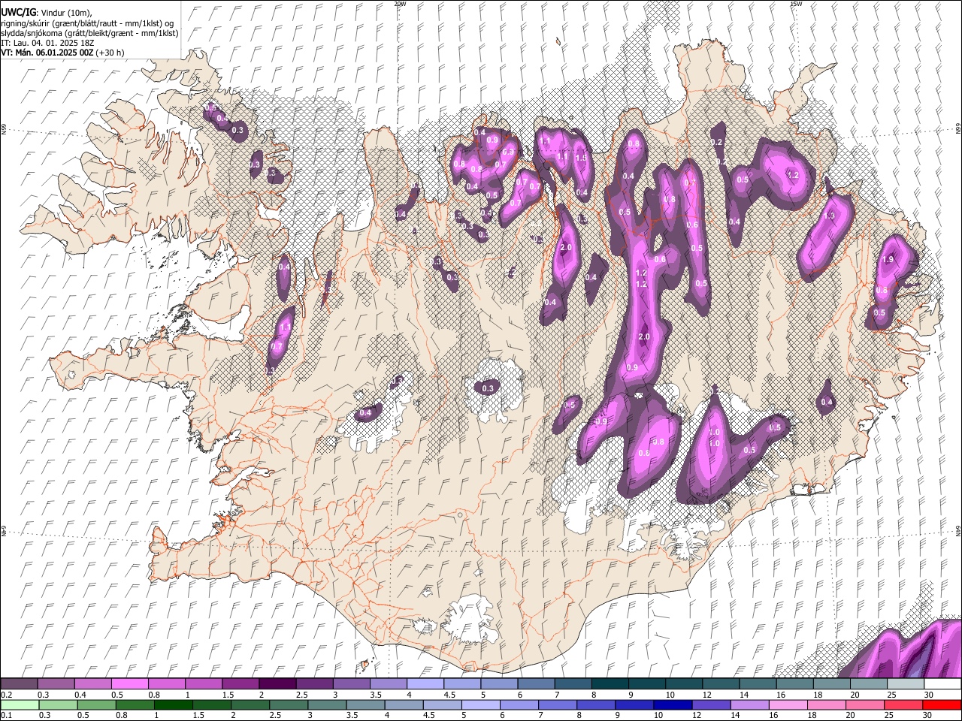Click the light lavender upper swatch between 4 and 4.5
The image size is (962, 721).
(x=424, y=684)
